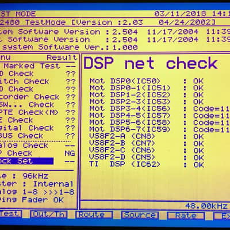Click the 03/11/2018 date in header
The image size is (230, 230).
(x=181, y=14)
